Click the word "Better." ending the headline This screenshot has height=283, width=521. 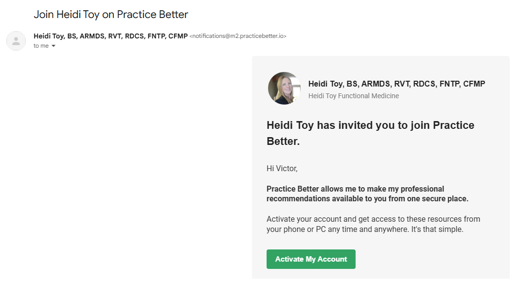pyautogui.click(x=283, y=141)
